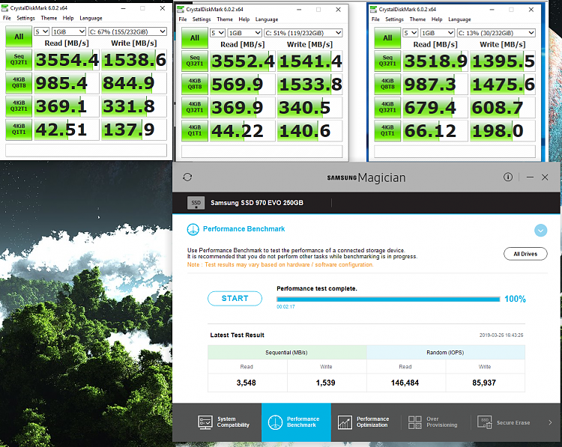
Task: Open System Compatibility in bottom bar
Action: point(224,422)
